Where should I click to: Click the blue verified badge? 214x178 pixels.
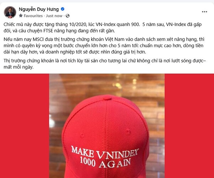[x=63, y=9]
